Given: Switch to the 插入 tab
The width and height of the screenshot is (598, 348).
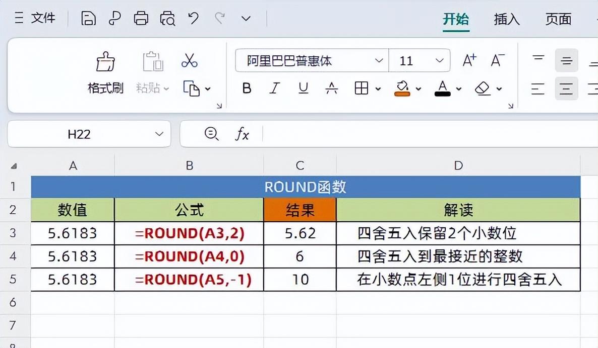Looking at the screenshot, I should 506,19.
